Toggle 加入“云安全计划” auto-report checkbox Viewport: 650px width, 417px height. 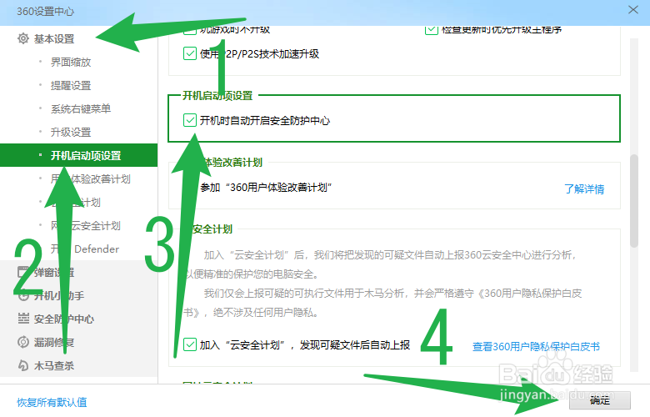tap(190, 344)
